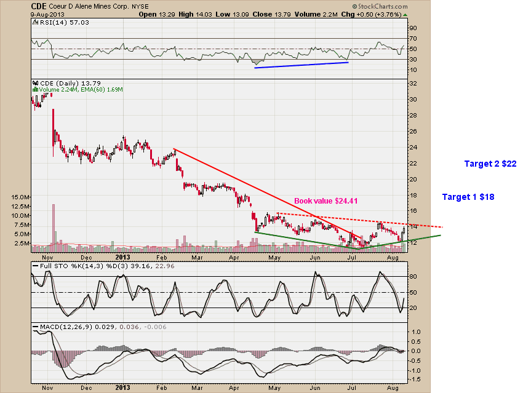Click the 80 level on stochastic axis
523x393 pixels.
point(413,276)
